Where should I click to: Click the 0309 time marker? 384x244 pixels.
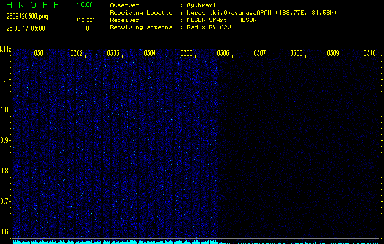(333, 53)
